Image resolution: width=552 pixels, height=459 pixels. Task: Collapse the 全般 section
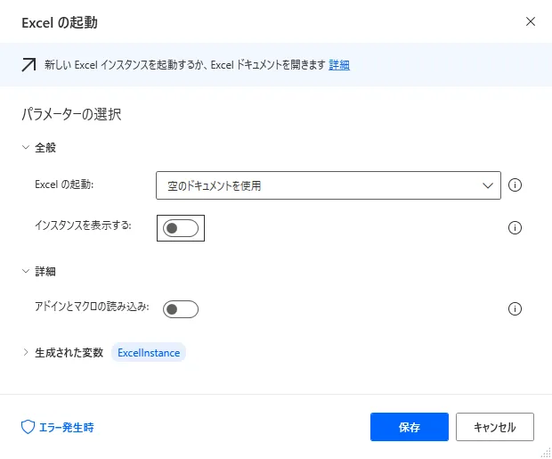click(x=26, y=148)
